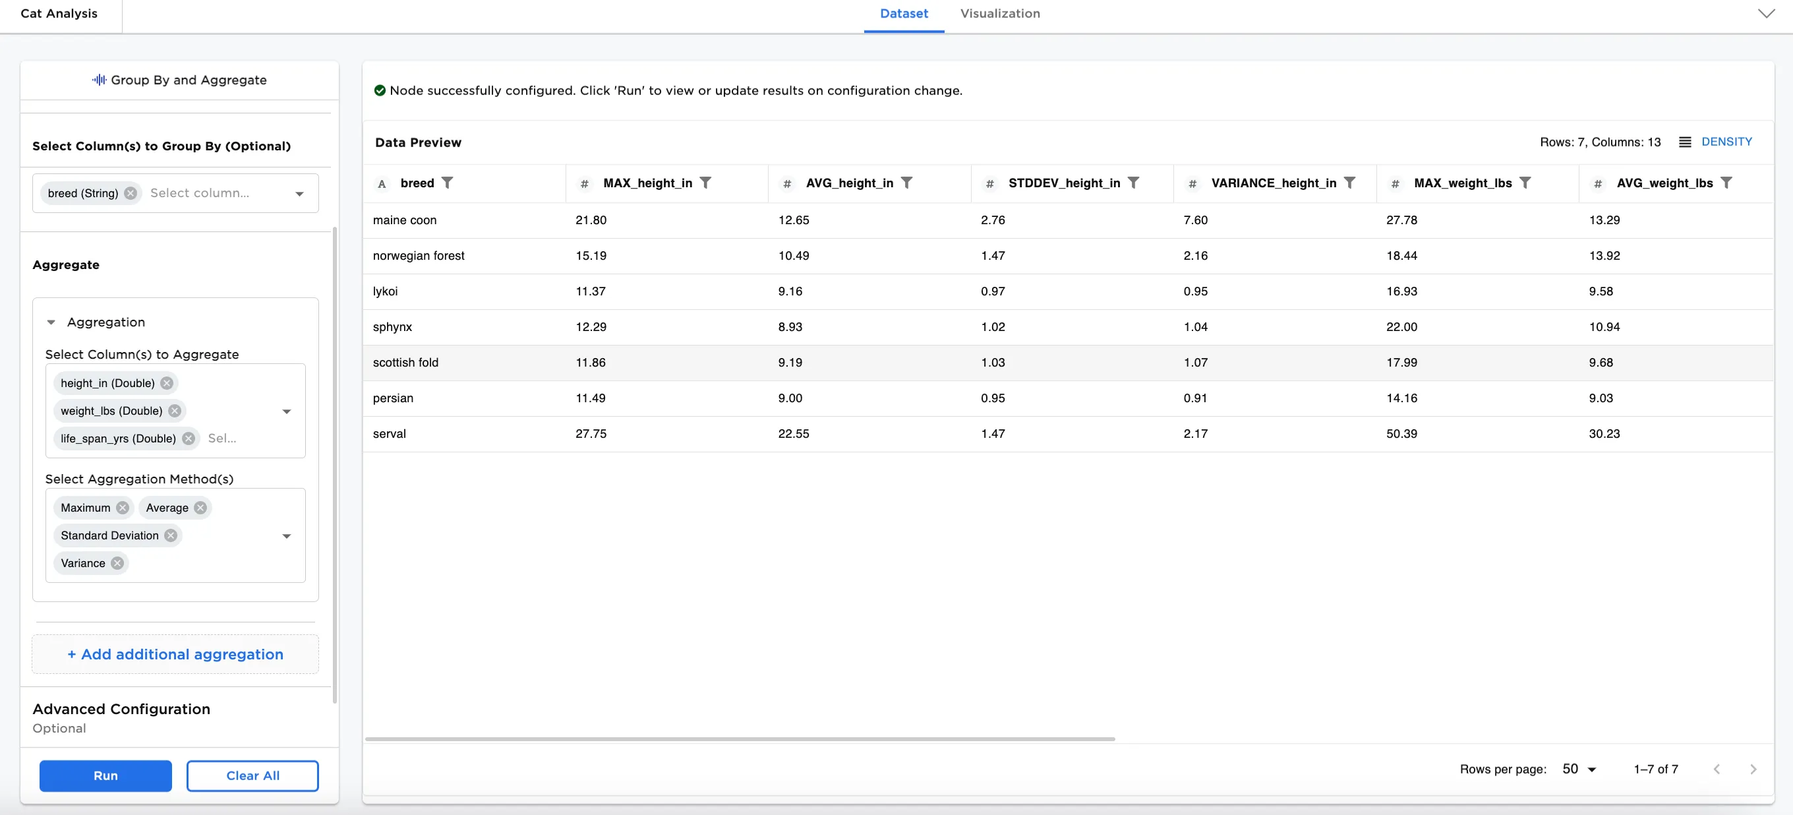Open the Rows per page dropdown
This screenshot has height=815, width=1793.
[x=1577, y=769]
